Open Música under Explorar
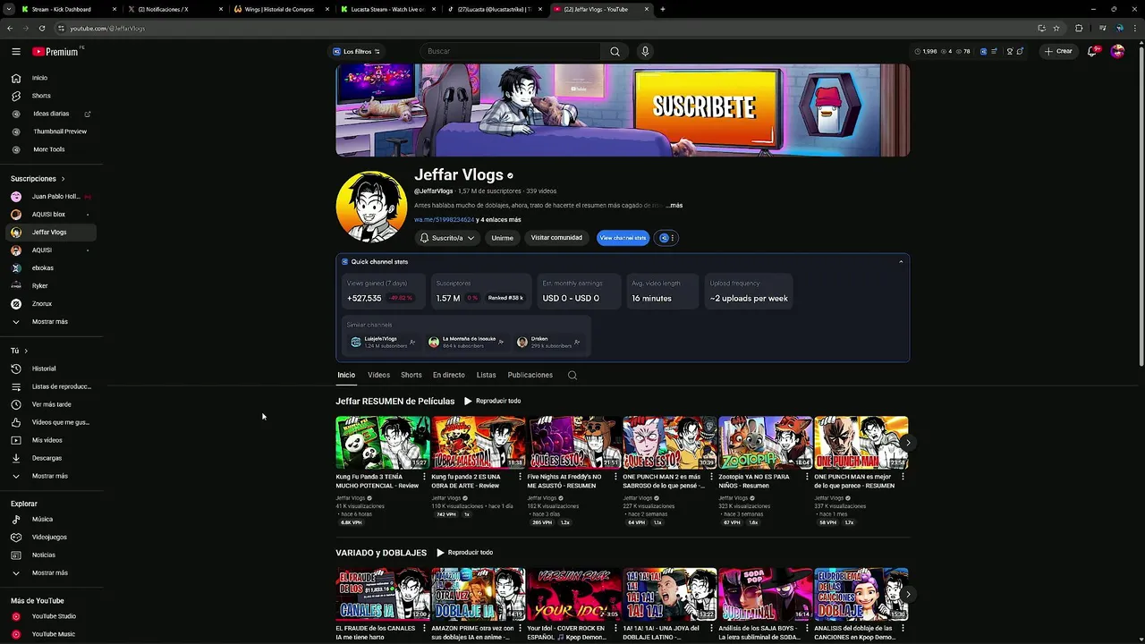The width and height of the screenshot is (1145, 644). click(51, 519)
